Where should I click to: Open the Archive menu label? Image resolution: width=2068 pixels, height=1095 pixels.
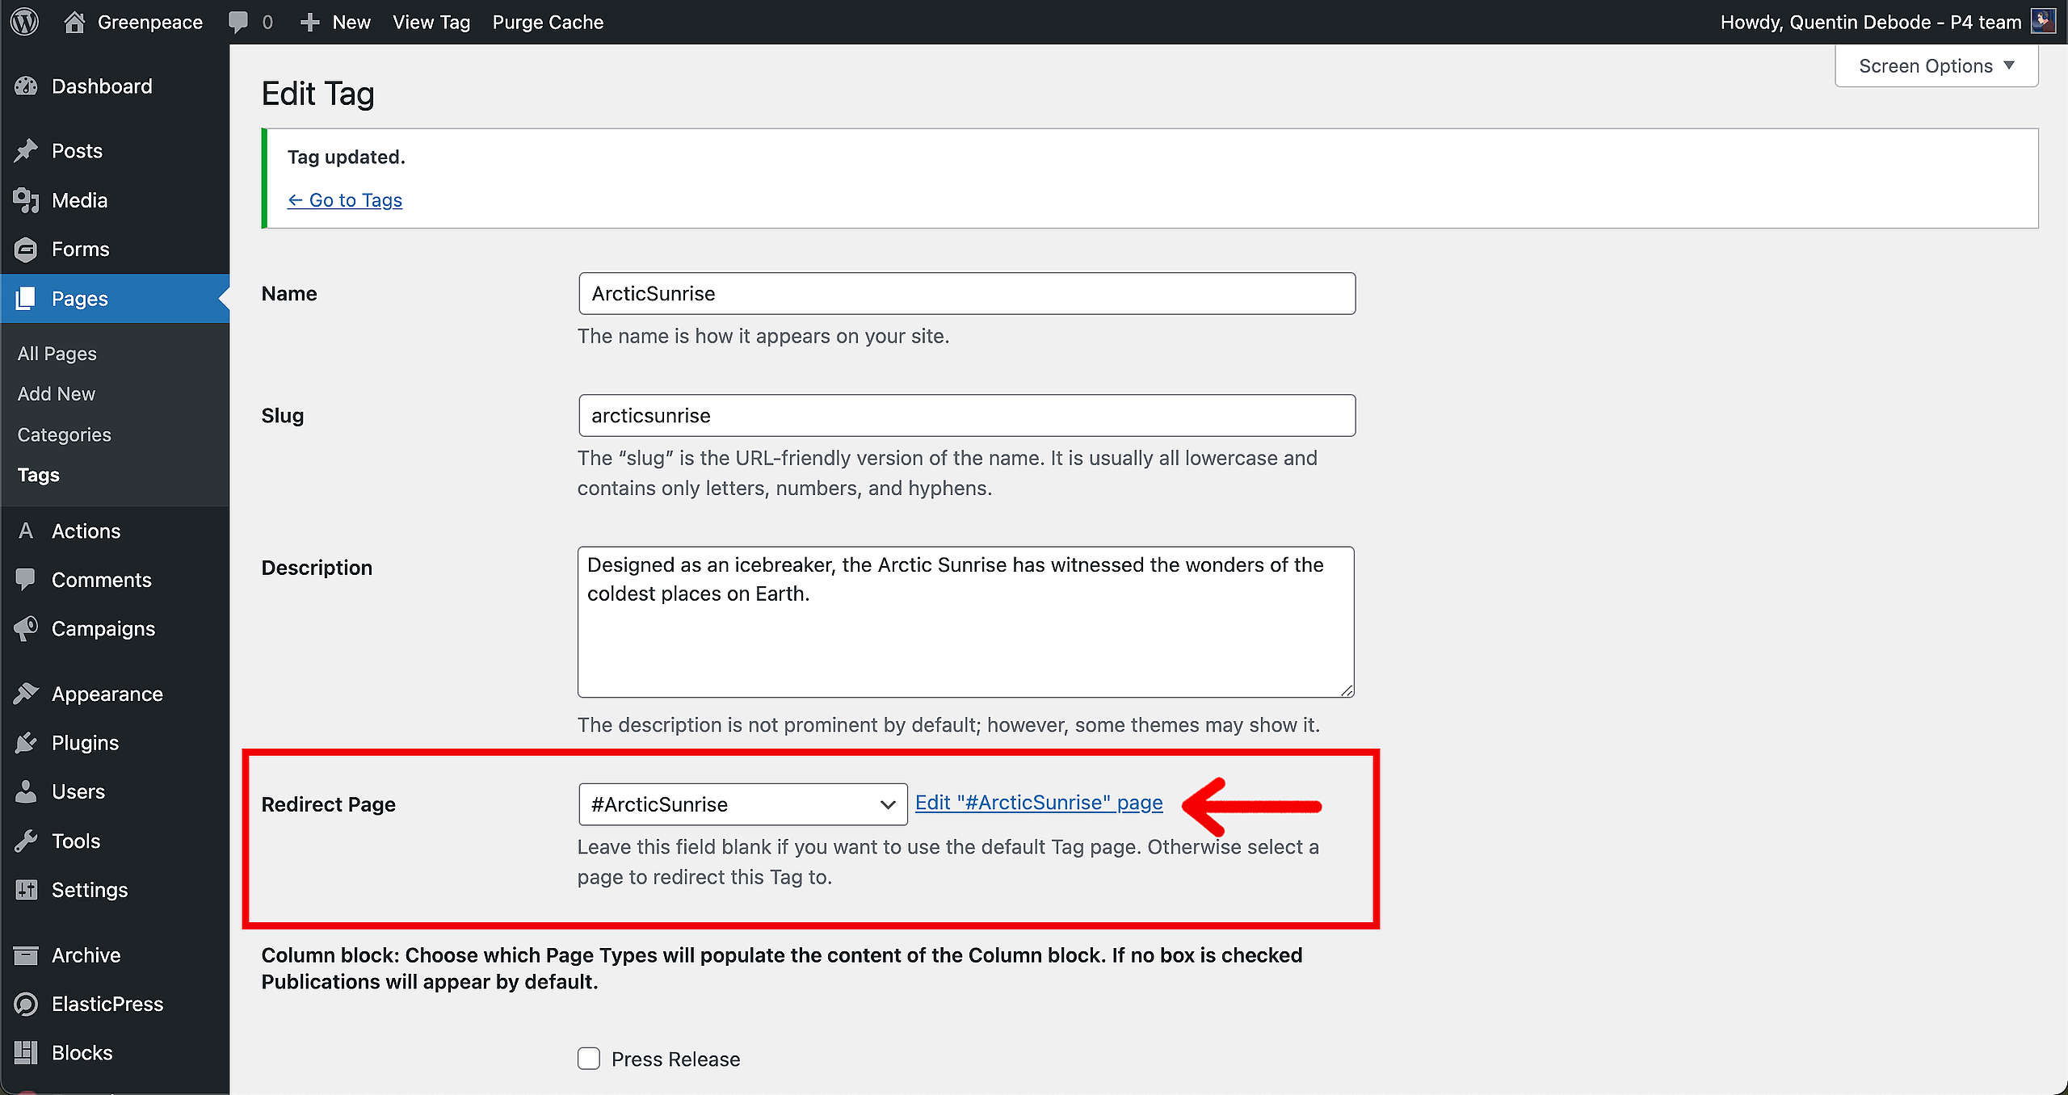pos(86,955)
